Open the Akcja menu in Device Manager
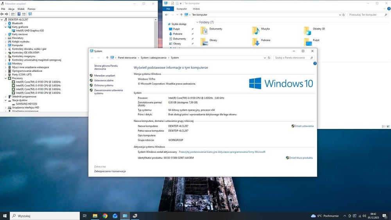 (x=11, y=9)
